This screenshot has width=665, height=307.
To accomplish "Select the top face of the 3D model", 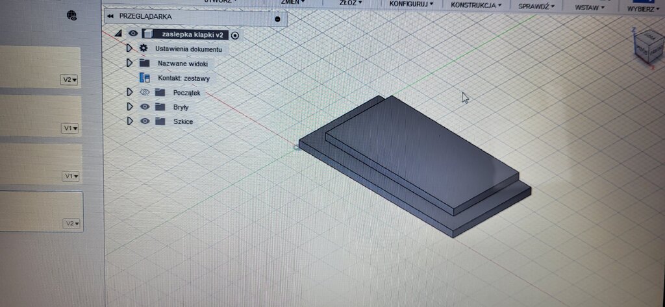I will pos(422,156).
